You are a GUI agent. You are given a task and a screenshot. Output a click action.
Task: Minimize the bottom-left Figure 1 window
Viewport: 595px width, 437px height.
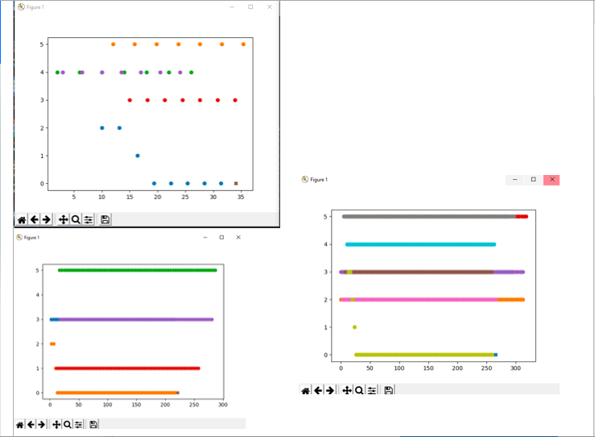(205, 237)
